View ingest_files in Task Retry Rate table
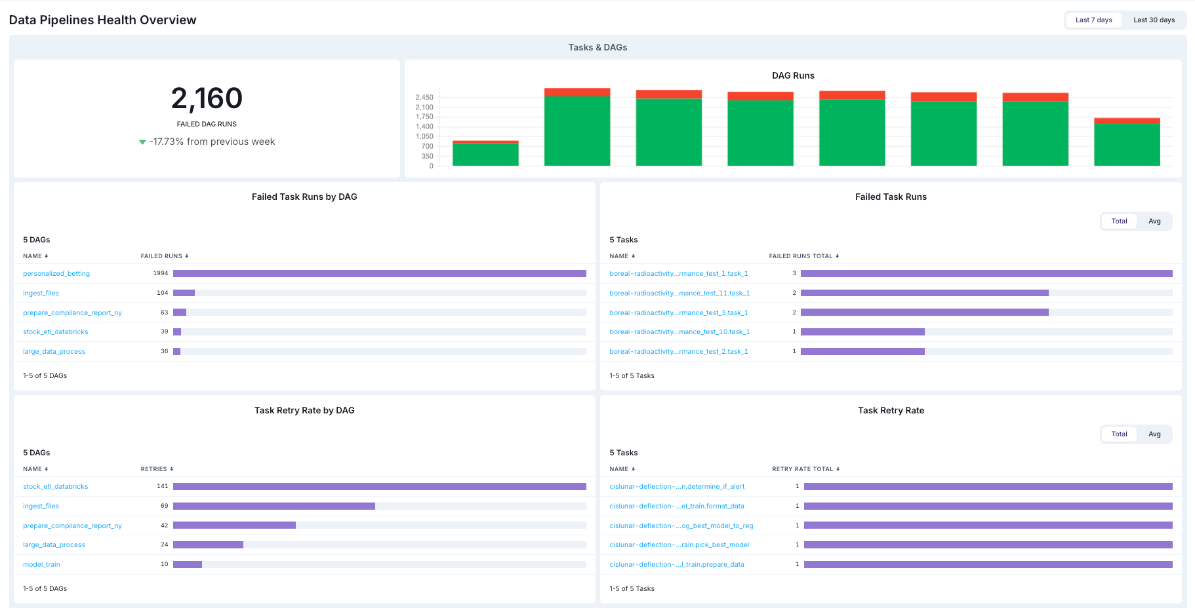 pyautogui.click(x=41, y=506)
